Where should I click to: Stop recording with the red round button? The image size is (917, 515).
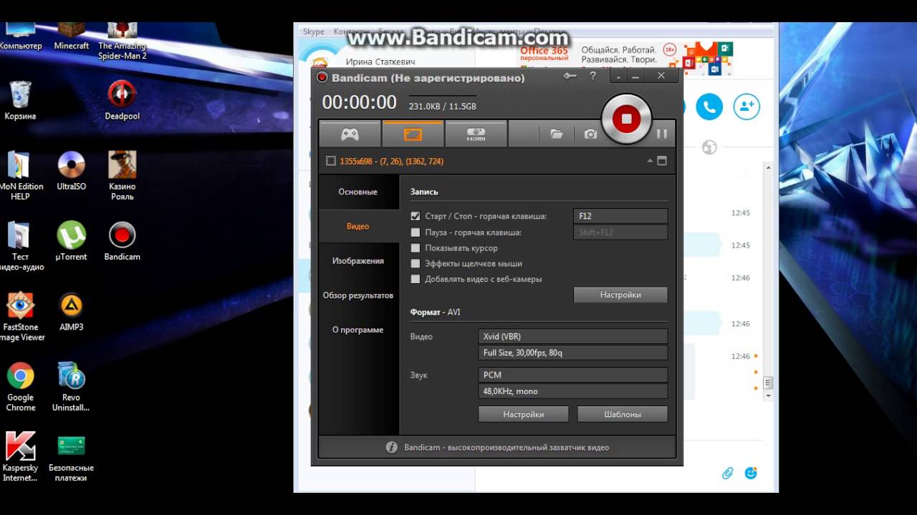(626, 119)
